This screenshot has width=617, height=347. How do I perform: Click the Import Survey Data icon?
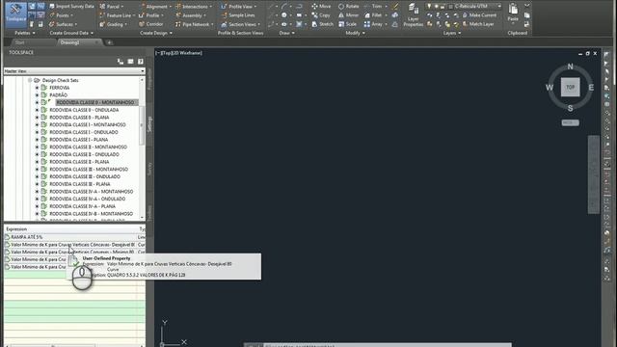(x=52, y=7)
